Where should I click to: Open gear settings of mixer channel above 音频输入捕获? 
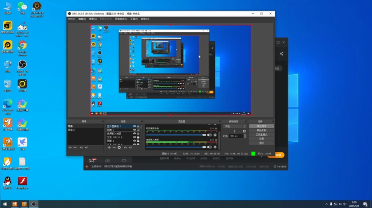(x=215, y=135)
